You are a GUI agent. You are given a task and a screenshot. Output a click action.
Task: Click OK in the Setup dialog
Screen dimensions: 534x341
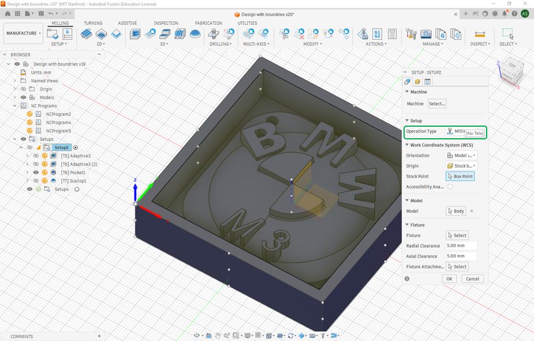(x=449, y=279)
